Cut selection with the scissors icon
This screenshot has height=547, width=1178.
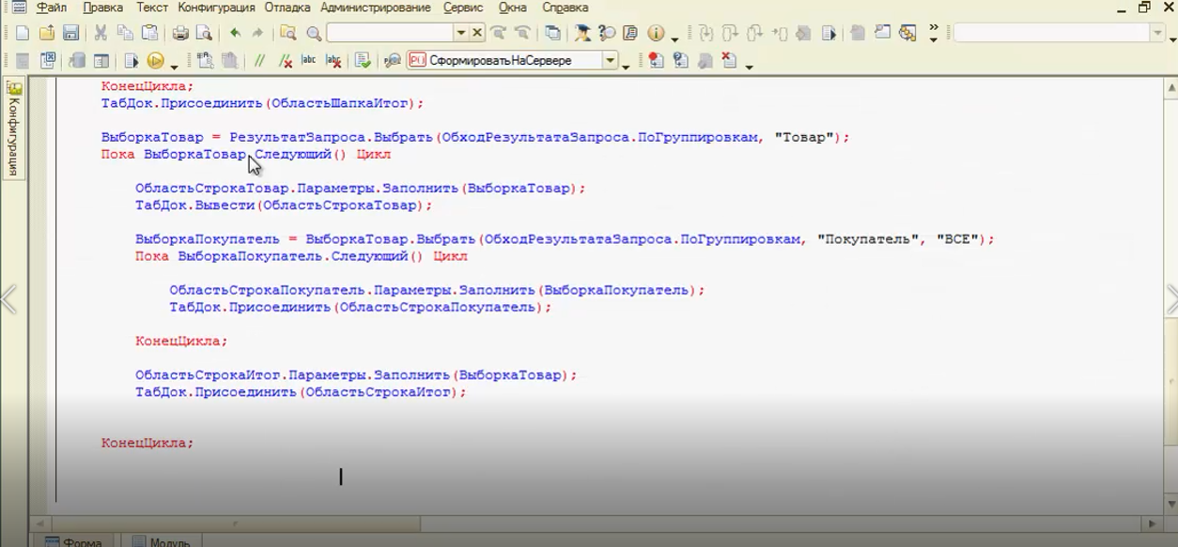pos(101,34)
